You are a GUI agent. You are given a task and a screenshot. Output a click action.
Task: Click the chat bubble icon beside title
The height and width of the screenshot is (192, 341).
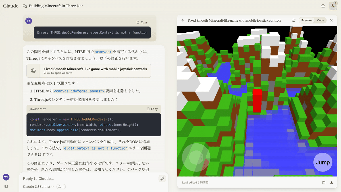[x=25, y=6]
